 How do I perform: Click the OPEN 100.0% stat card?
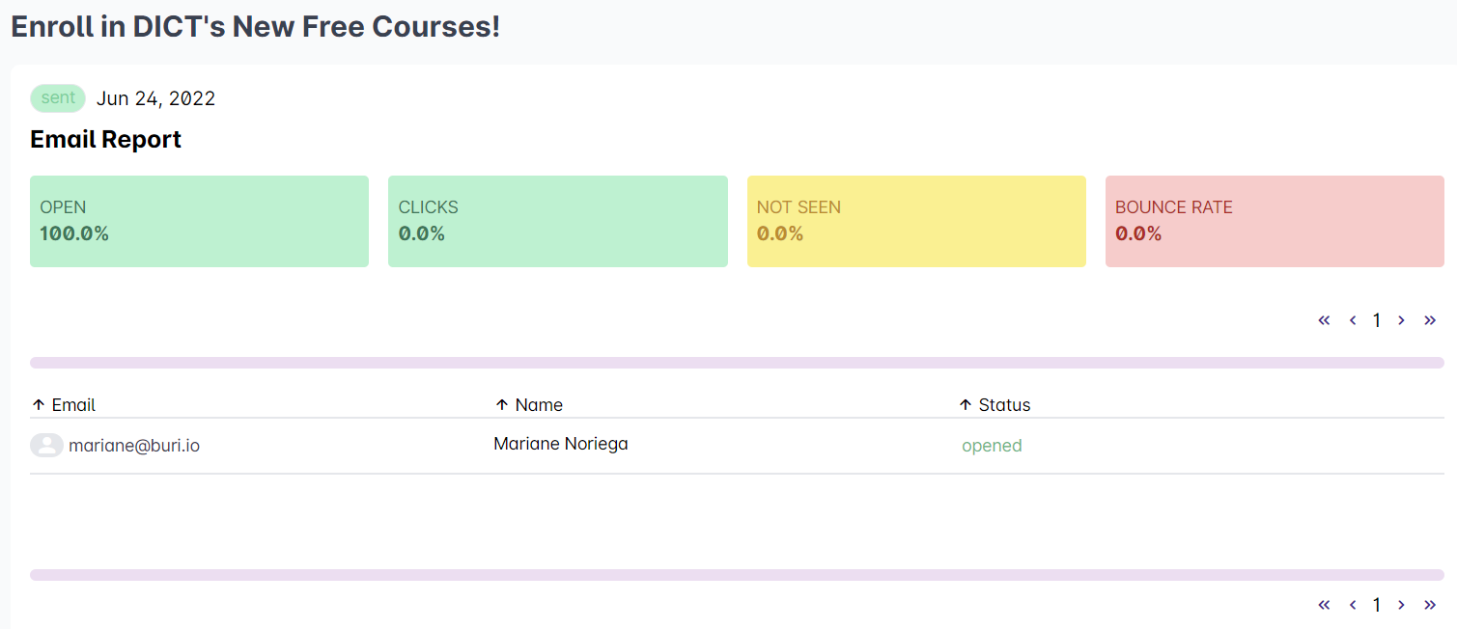pos(199,221)
